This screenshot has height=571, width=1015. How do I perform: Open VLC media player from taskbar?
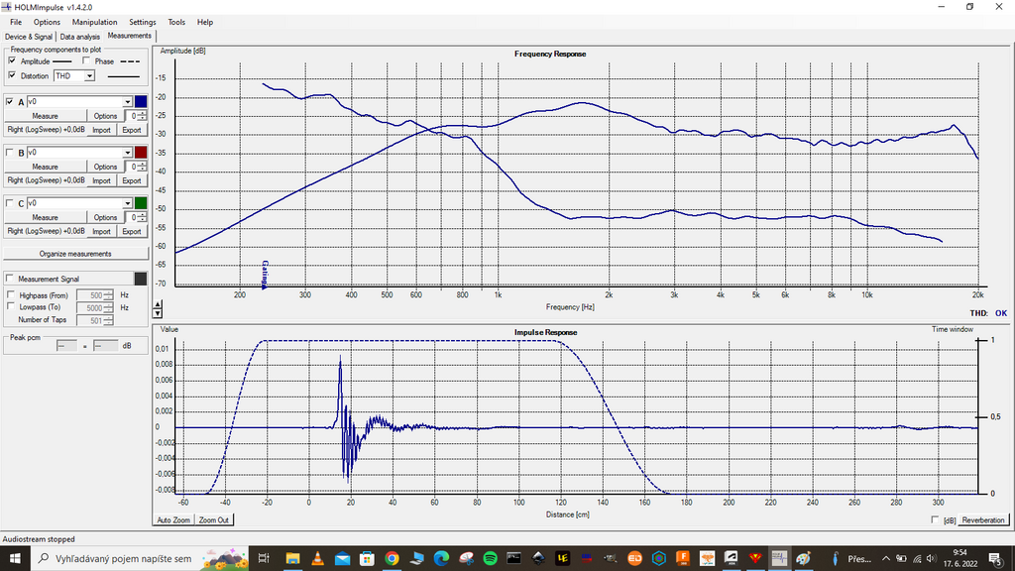(317, 558)
